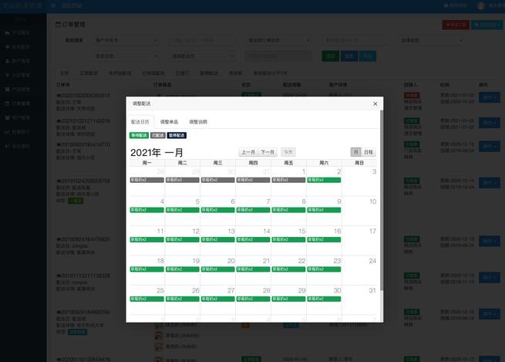Switch calendar to 月 view

click(x=355, y=152)
